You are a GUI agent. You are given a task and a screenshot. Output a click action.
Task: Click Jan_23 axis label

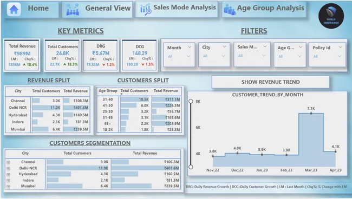[262, 170]
